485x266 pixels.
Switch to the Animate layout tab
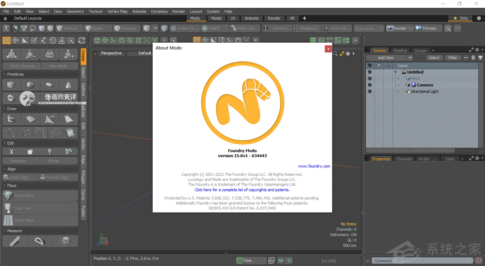pos(251,18)
